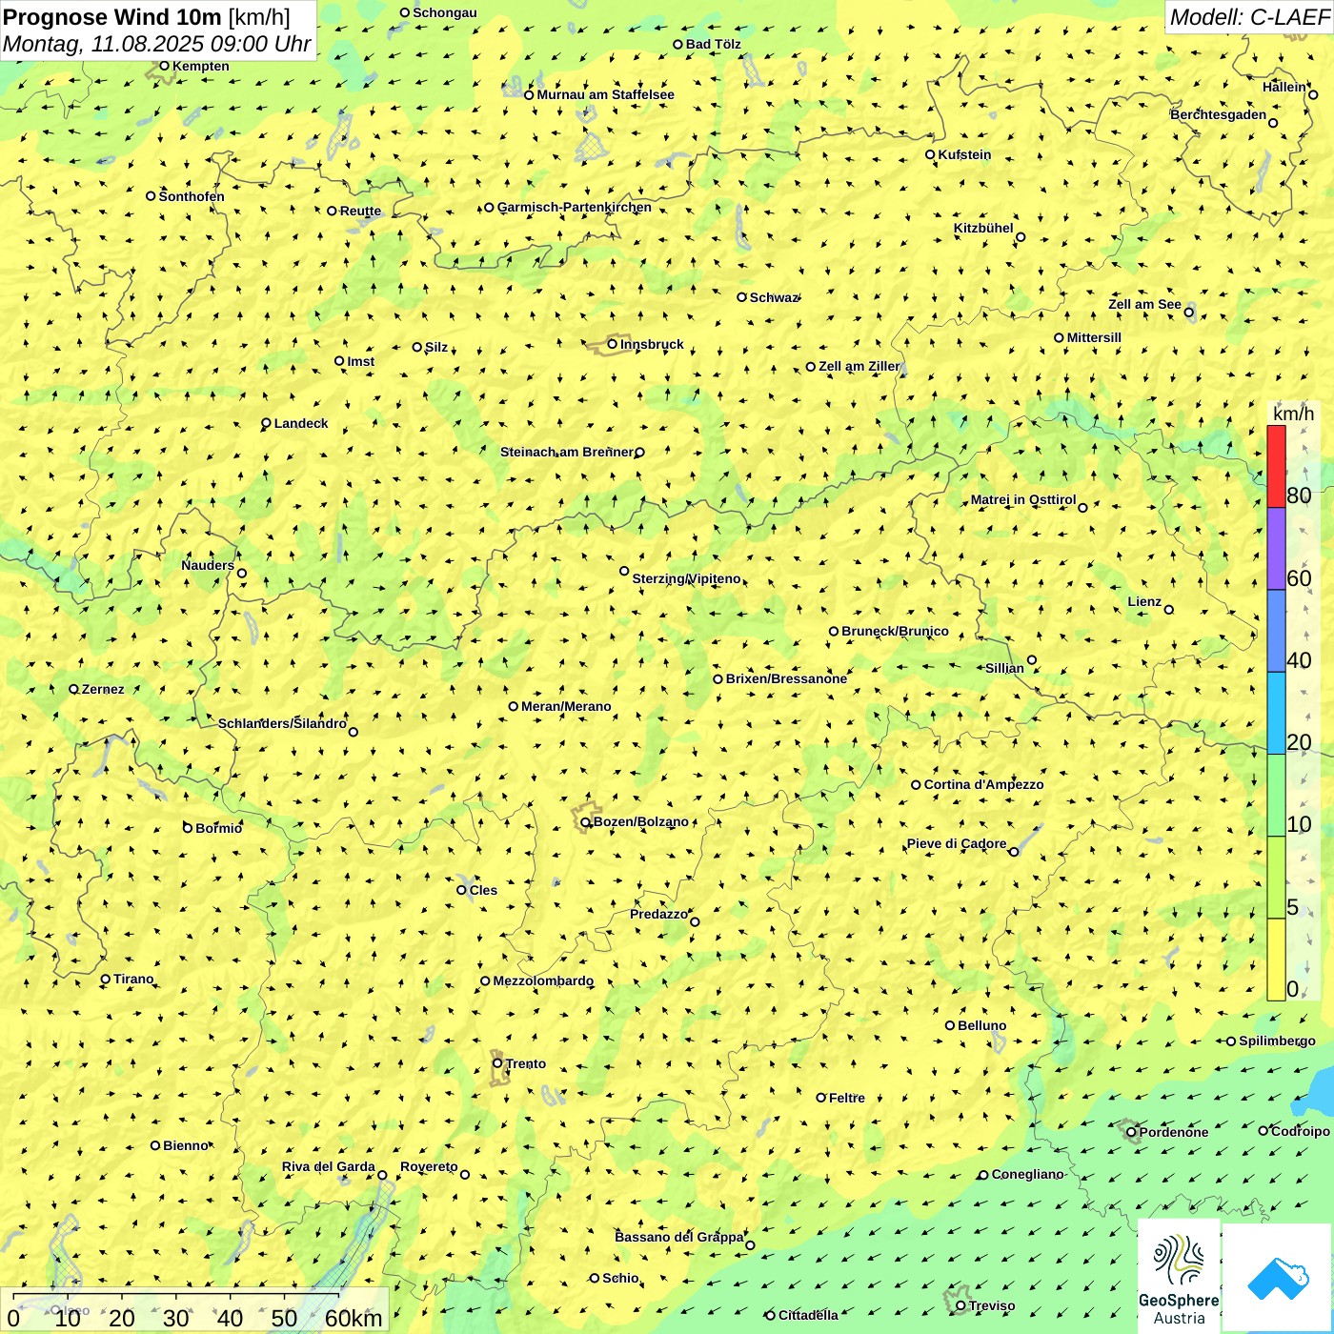This screenshot has width=1334, height=1334.
Task: Select the Bassano del Grappa label
Action: [x=679, y=1237]
